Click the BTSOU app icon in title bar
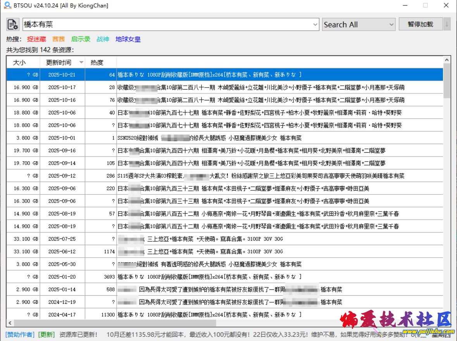 (7, 5)
